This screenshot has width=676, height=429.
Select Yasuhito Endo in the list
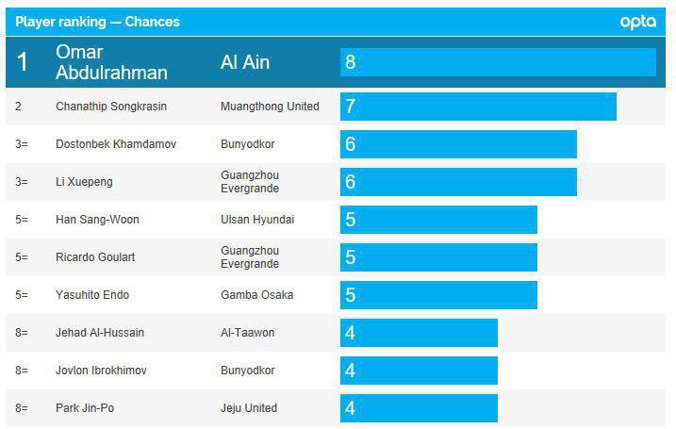point(92,295)
